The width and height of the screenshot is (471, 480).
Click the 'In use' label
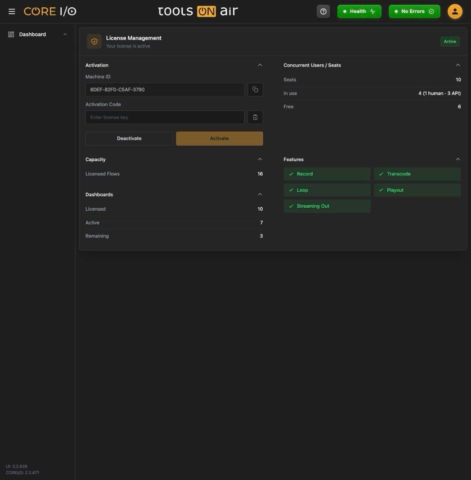(x=290, y=94)
